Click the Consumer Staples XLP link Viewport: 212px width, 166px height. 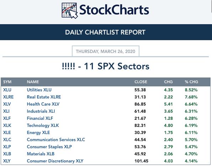49,147
